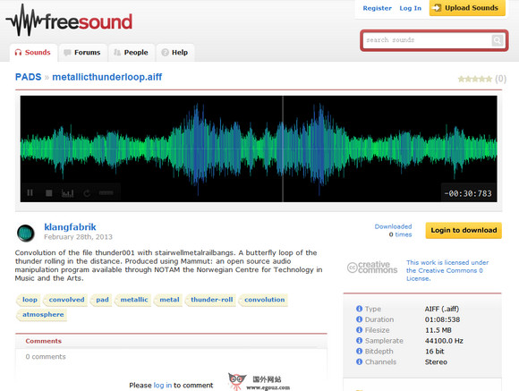Select the People tab
519x391 pixels.
(x=131, y=52)
